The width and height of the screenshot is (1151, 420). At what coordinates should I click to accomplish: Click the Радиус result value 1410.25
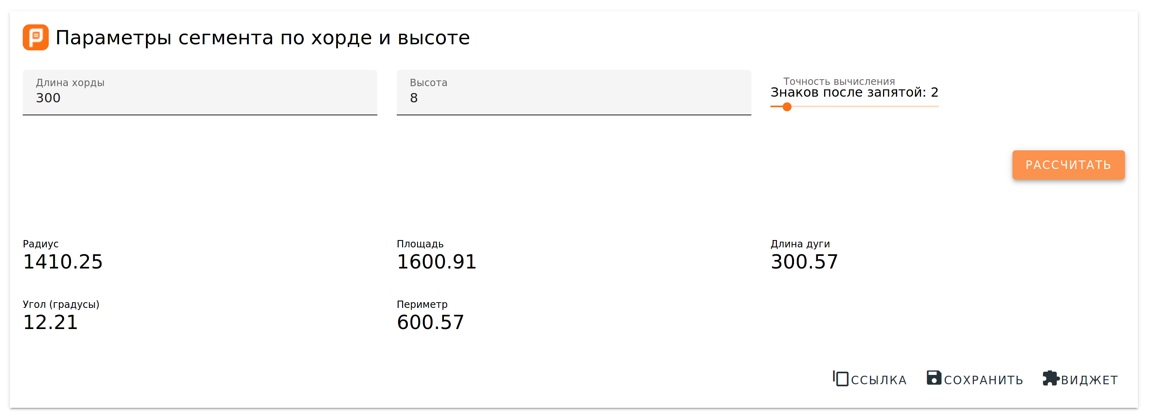coord(63,262)
